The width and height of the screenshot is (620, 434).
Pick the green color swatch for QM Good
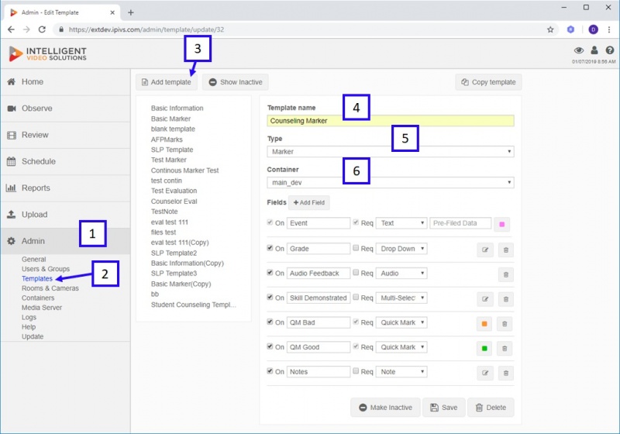(x=484, y=349)
